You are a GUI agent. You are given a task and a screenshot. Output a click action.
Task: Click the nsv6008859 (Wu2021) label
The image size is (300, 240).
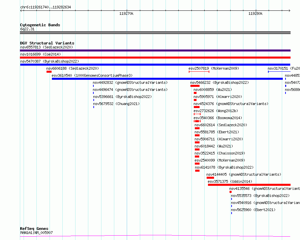click(x=213, y=90)
